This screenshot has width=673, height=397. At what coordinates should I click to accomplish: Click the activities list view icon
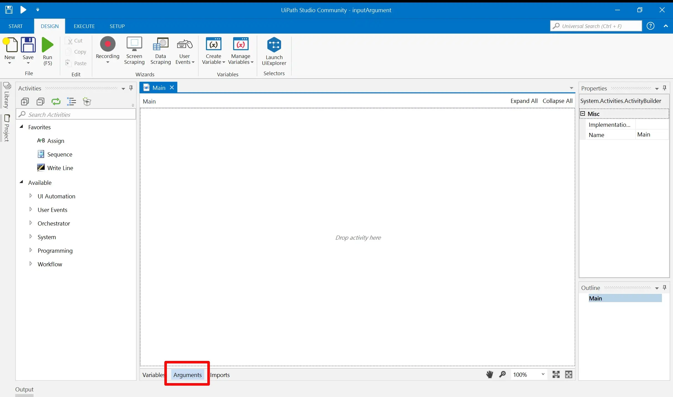tap(72, 102)
